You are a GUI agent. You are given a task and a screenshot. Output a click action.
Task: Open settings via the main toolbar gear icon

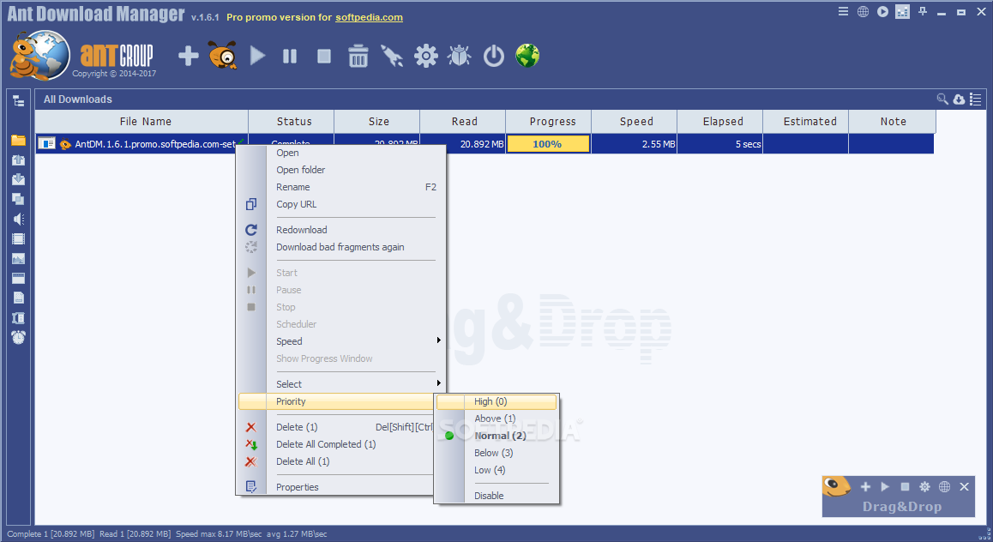[x=426, y=56]
